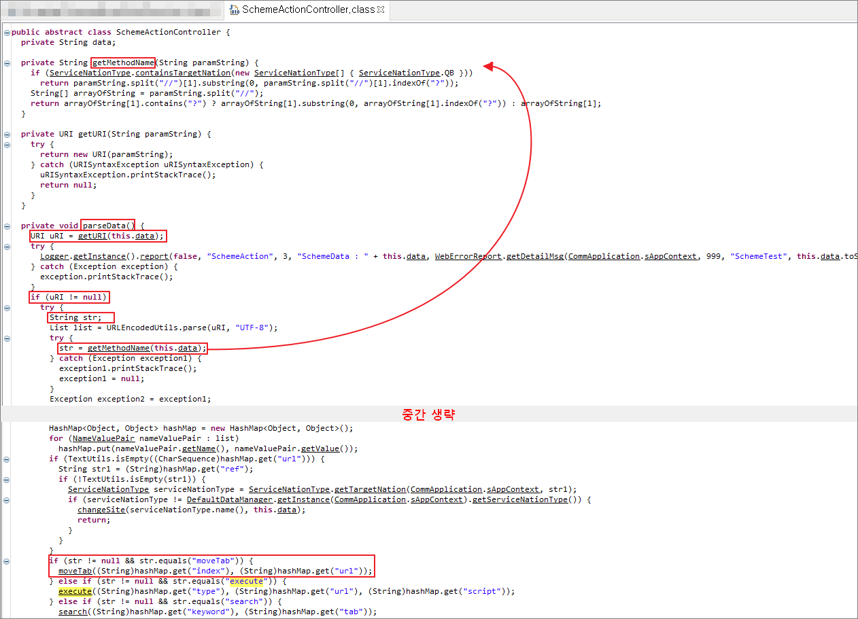Collapse the if TextUtils.isEmpty url block
This screenshot has width=858, height=619.
pyautogui.click(x=7, y=459)
